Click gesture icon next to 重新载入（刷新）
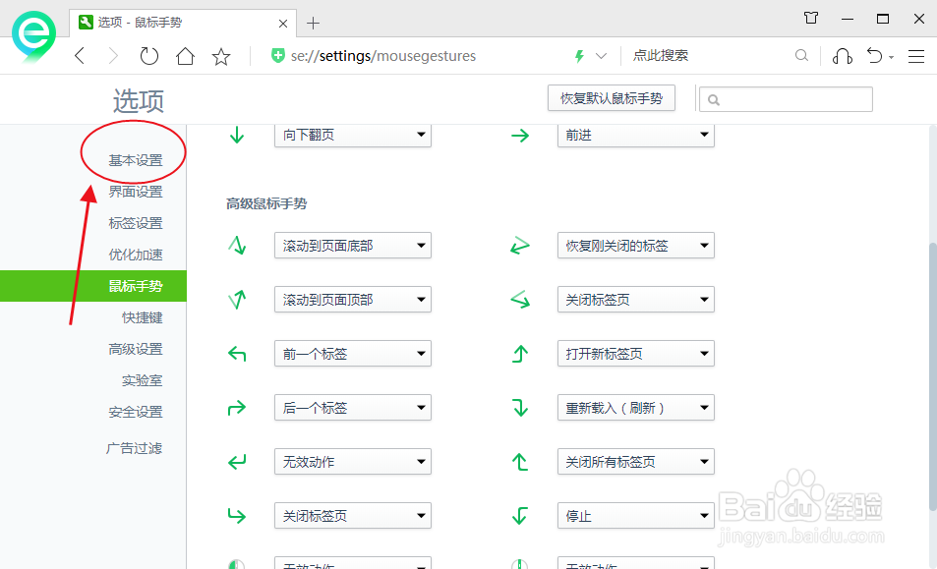This screenshot has width=937, height=569. point(520,408)
